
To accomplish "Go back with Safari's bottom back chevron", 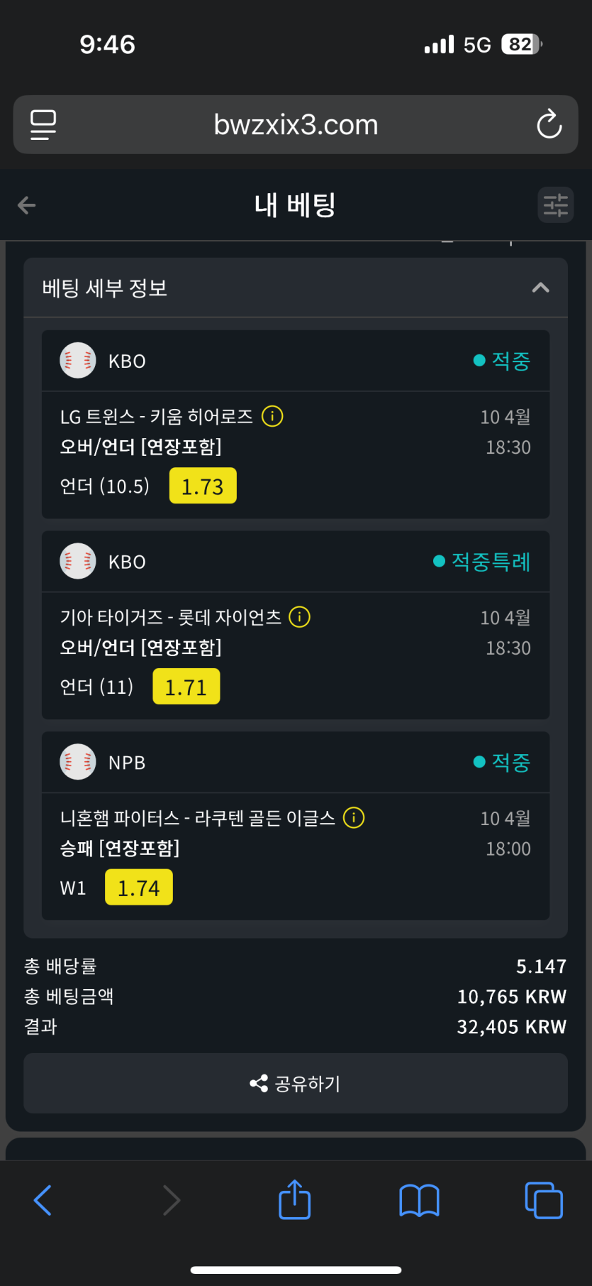I will [x=43, y=1200].
